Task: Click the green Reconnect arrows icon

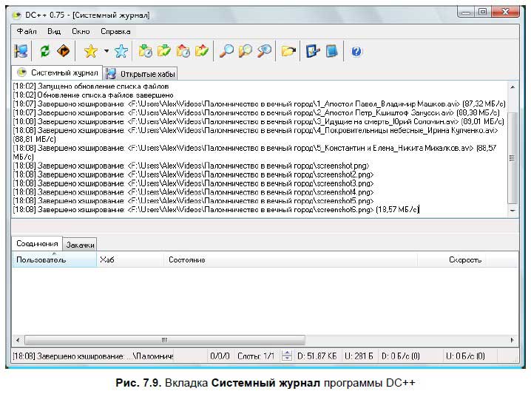Action: point(44,52)
